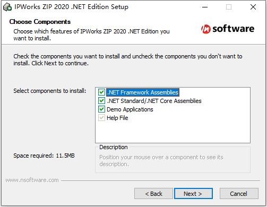This screenshot has width=267, height=207.
Task: Click the installer box icon in title bar
Action: pos(7,7)
